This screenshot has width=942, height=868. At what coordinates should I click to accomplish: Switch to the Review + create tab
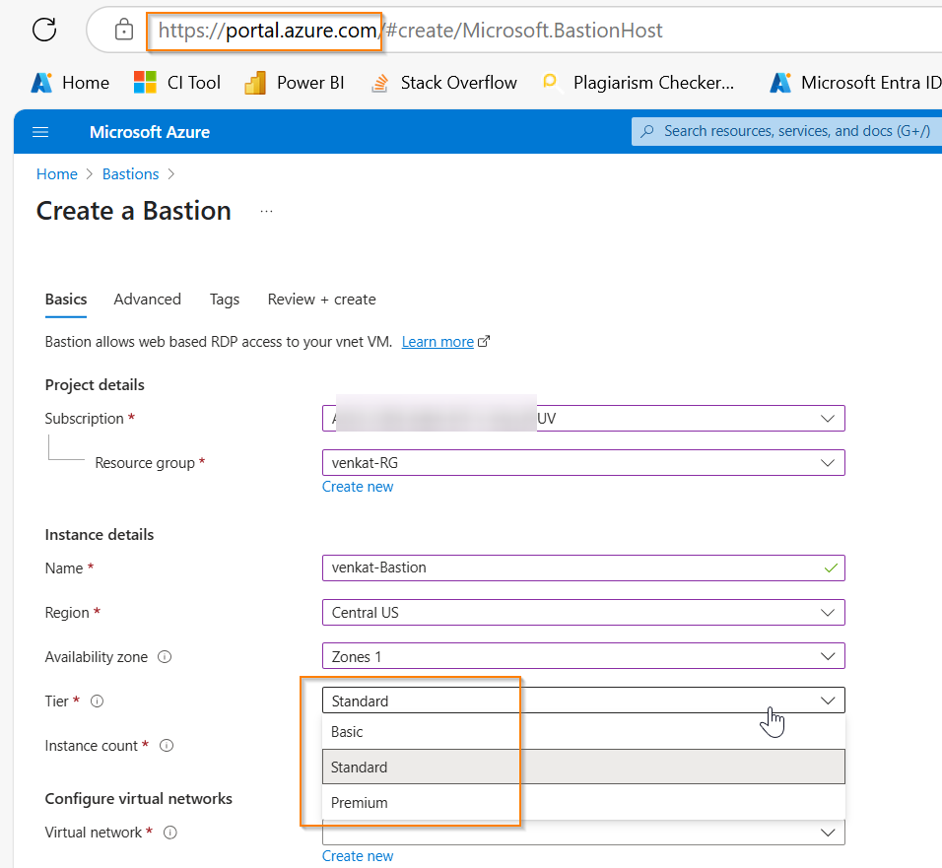322,300
